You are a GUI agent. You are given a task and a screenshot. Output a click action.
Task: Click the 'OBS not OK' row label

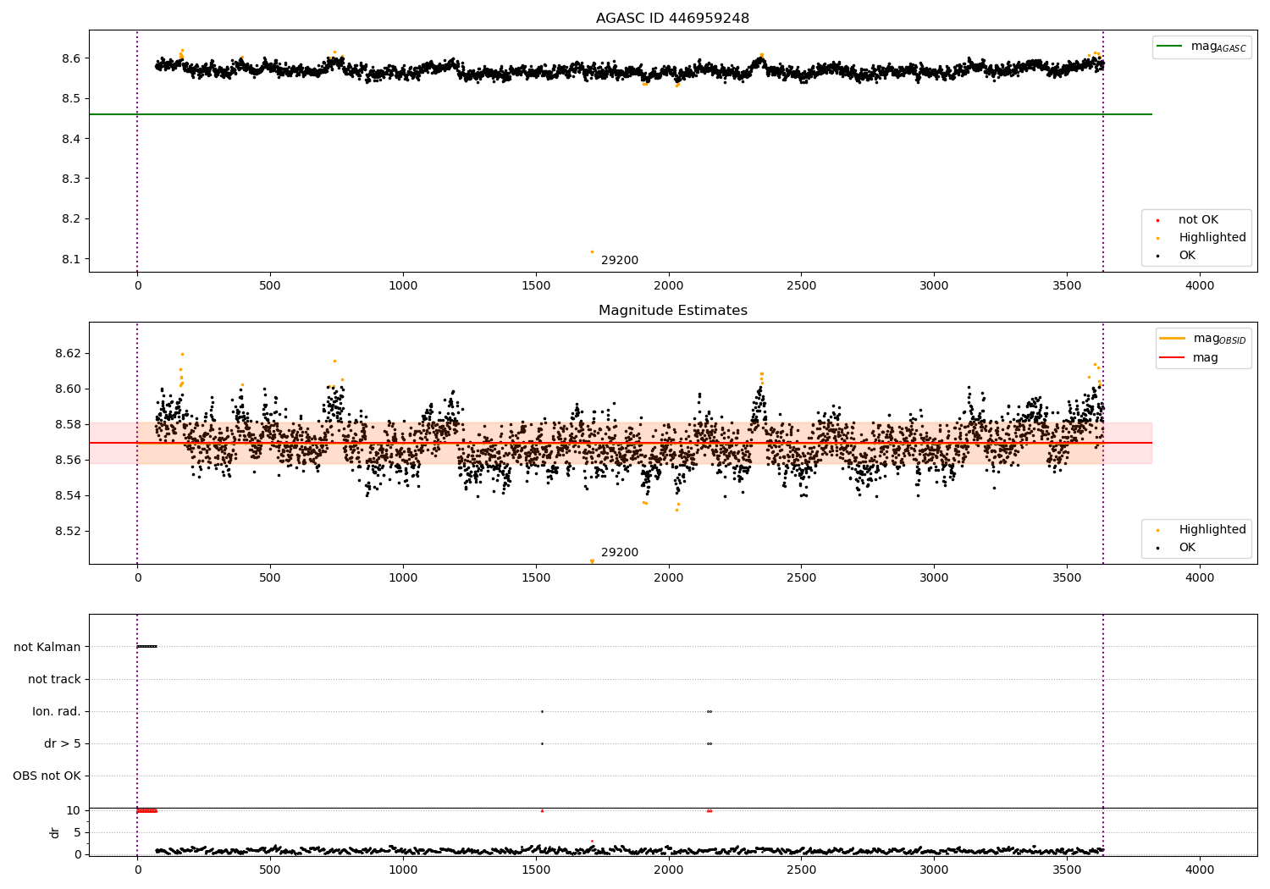coord(47,776)
